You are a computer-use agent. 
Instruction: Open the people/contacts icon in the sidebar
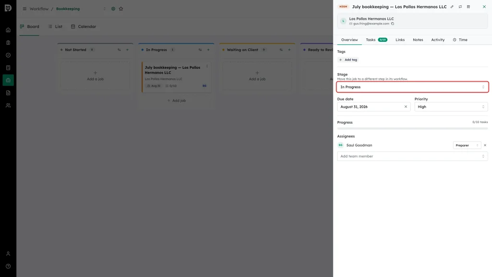coord(8,105)
